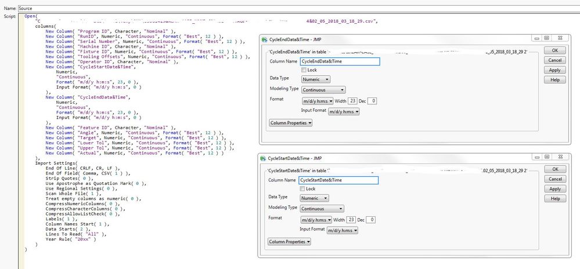Image resolution: width=580 pixels, height=269 pixels.
Task: Close the CycleEndData&Time dialog window
Action: tap(560, 38)
